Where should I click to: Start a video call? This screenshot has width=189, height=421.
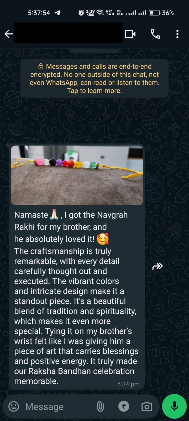pos(130,34)
